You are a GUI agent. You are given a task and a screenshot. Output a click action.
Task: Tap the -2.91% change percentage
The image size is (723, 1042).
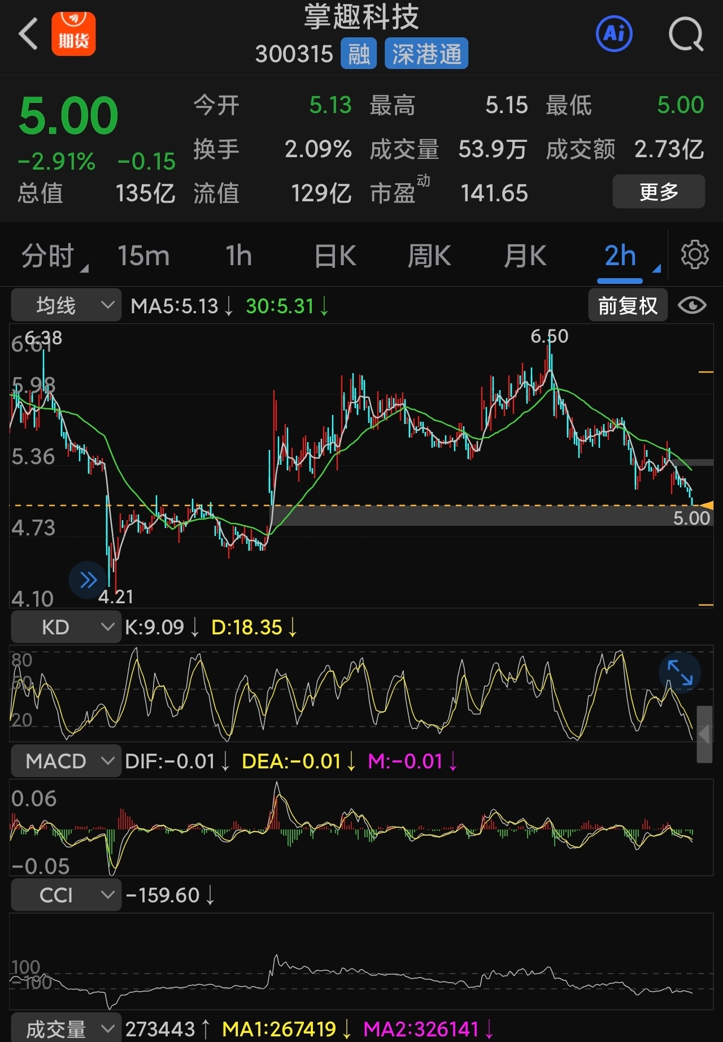[56, 162]
